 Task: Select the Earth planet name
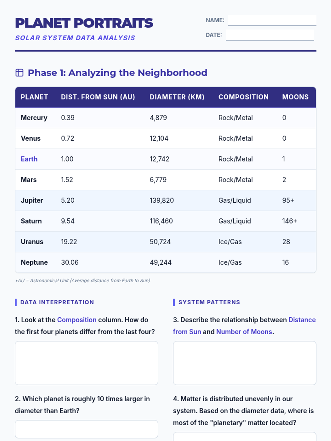(x=29, y=159)
